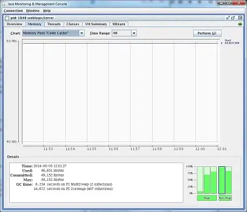Viewport: 247px width, 212px height.
Task: Click the Java icon in title bar
Action: pyautogui.click(x=4, y=4)
